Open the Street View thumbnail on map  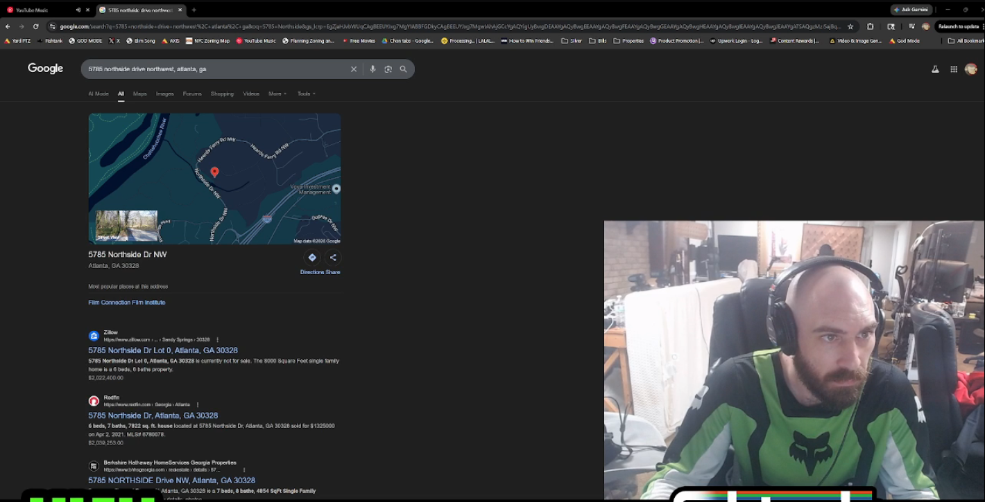[126, 226]
